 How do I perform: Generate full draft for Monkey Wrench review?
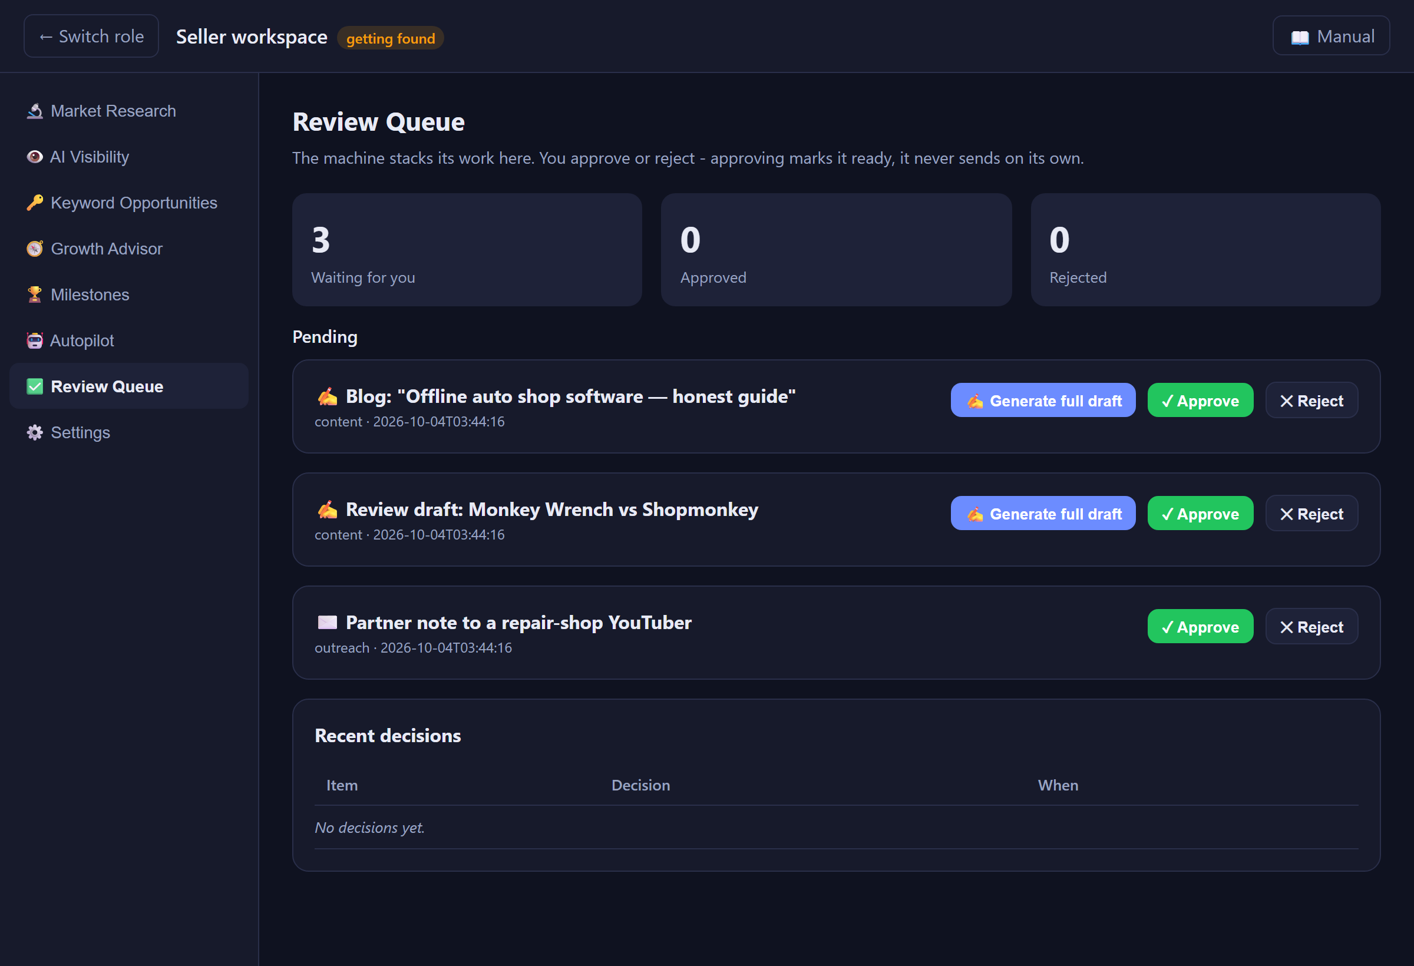[1043, 514]
